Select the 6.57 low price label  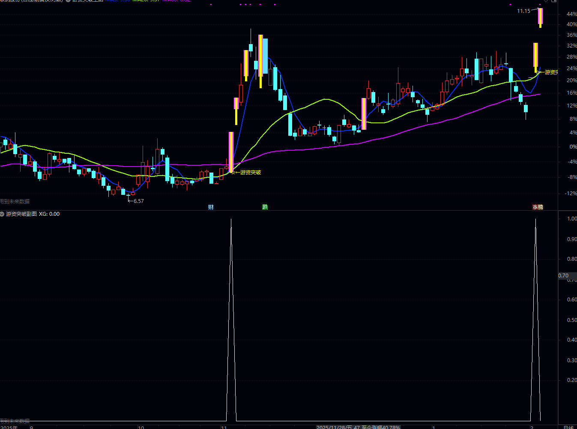pos(139,201)
